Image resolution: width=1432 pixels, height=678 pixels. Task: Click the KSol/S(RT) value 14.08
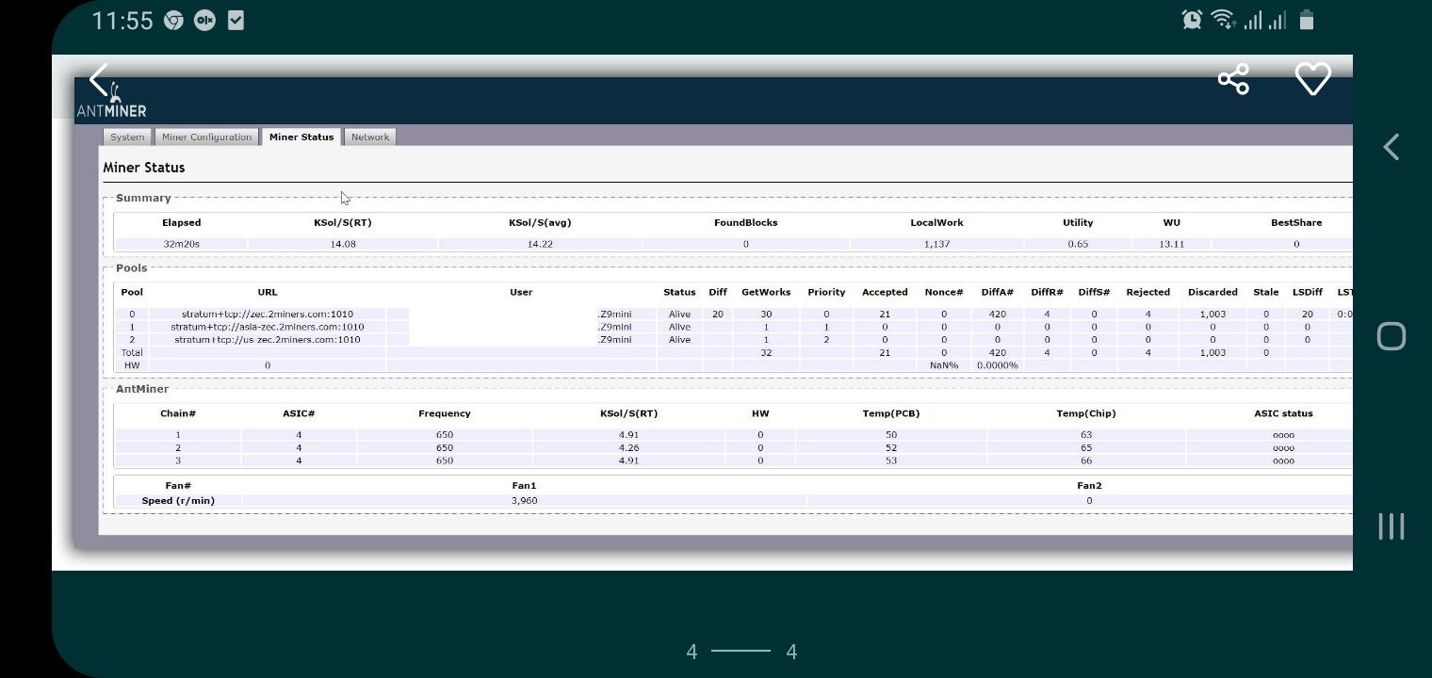pos(342,244)
